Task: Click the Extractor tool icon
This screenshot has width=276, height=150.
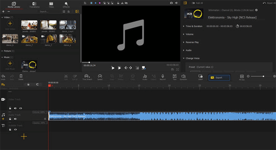Action: pos(184,76)
